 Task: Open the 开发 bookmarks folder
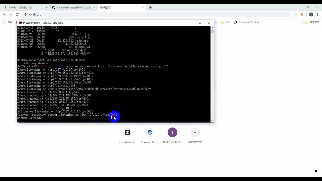point(226,22)
